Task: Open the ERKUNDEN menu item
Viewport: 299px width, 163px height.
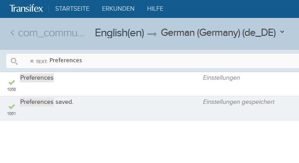Action: pyautogui.click(x=118, y=9)
